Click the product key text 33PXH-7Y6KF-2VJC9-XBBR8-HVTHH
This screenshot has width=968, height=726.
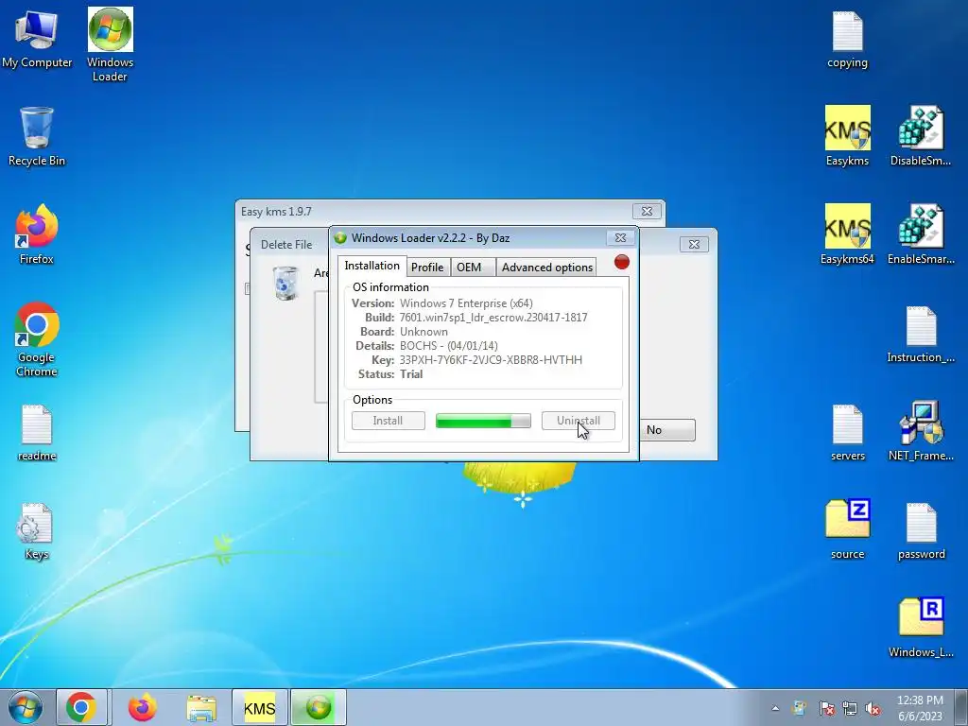pyautogui.click(x=491, y=360)
